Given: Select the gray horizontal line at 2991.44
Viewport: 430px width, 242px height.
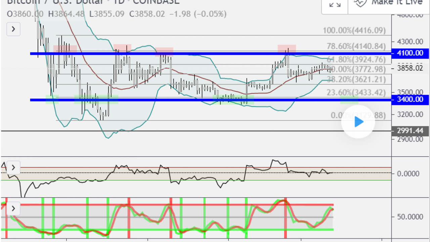Looking at the screenshot, I should (196, 131).
